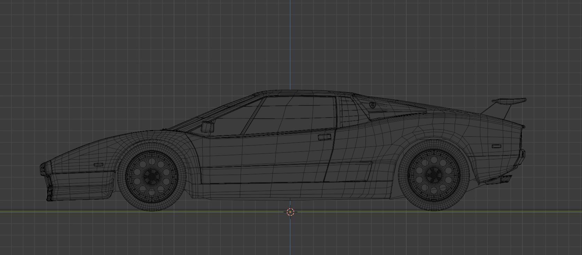
Task: Click the rear side marker light
Action: pyautogui.click(x=496, y=146)
